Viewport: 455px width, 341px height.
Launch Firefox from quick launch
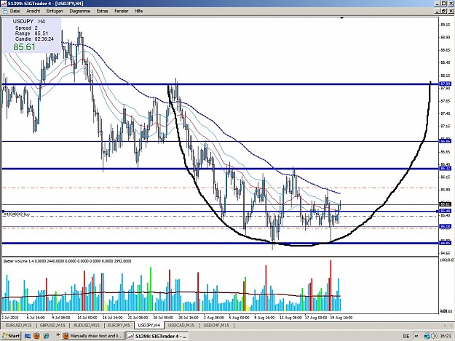click(37, 336)
